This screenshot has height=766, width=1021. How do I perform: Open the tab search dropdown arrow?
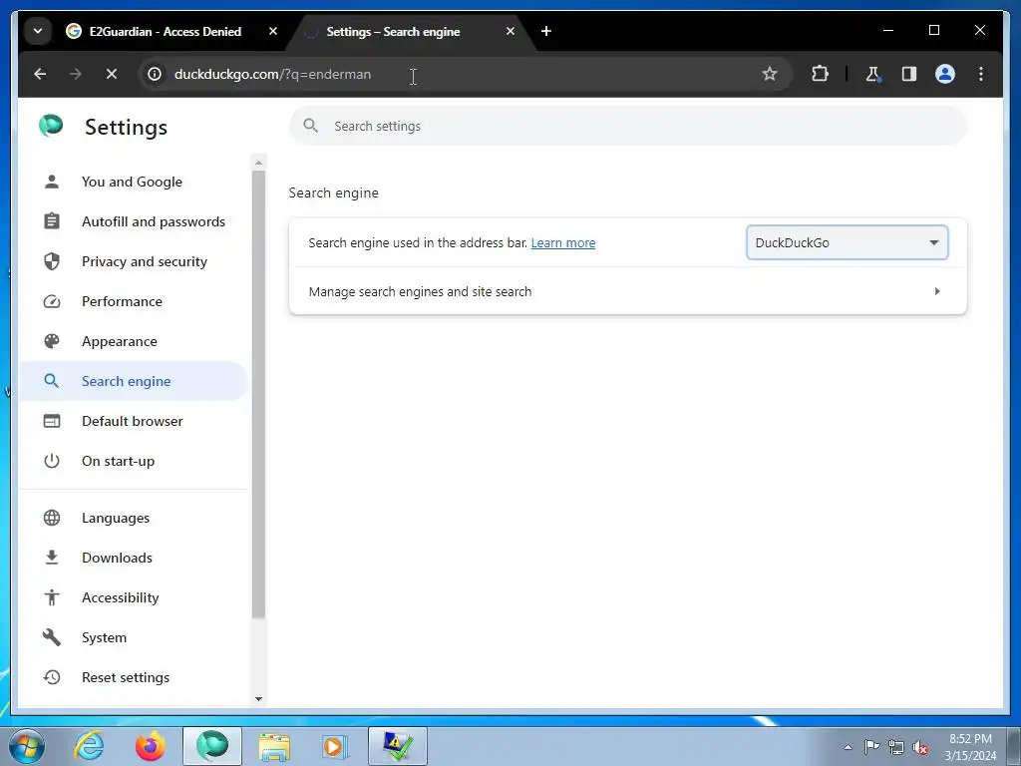[x=38, y=31]
